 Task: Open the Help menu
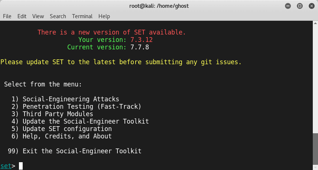click(x=104, y=16)
